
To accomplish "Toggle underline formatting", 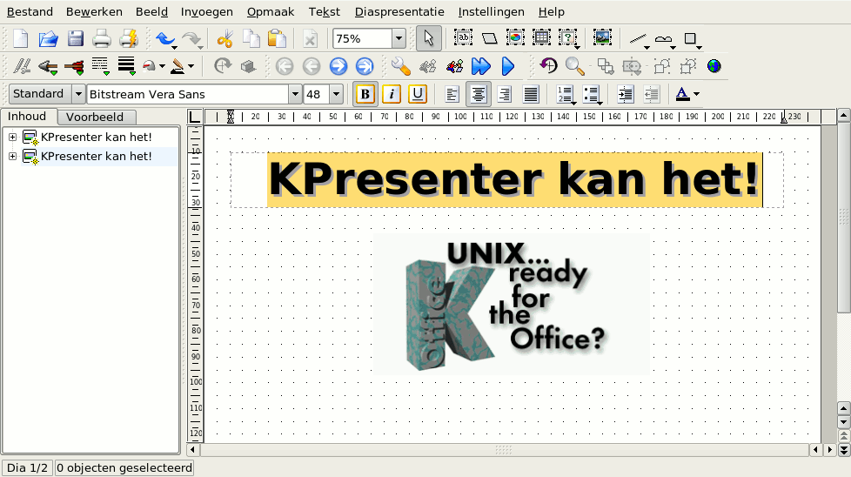I will [x=418, y=94].
